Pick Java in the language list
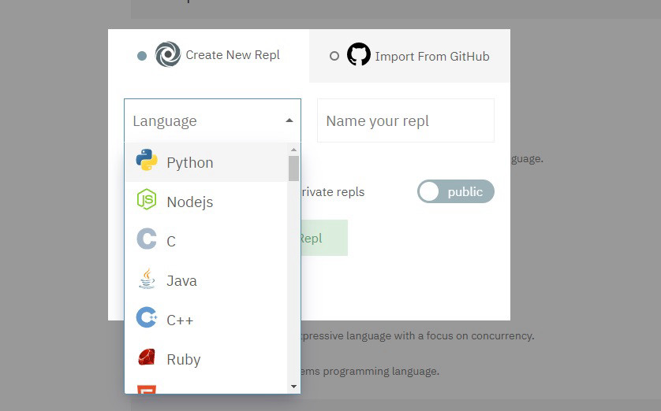Image resolution: width=661 pixels, height=411 pixels. point(206,280)
